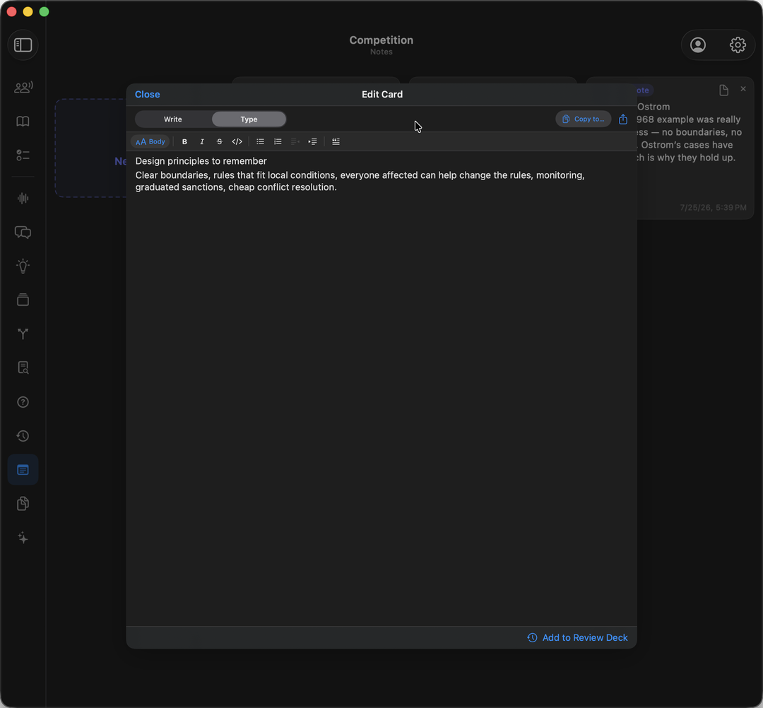Screen dimensions: 763x708
Task: Click the share icon in Edit Card
Action: tap(623, 119)
